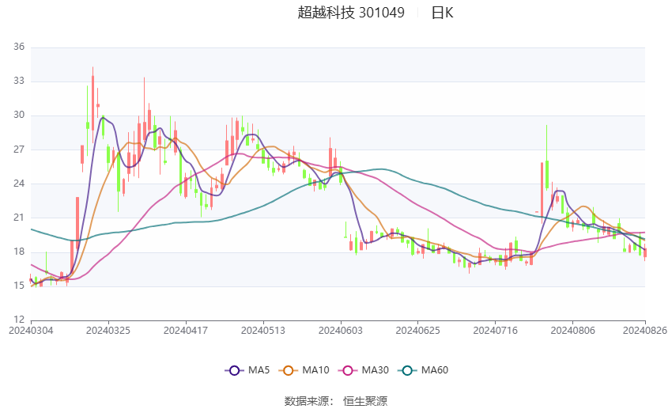Click the 27 price axis label

click(19, 150)
